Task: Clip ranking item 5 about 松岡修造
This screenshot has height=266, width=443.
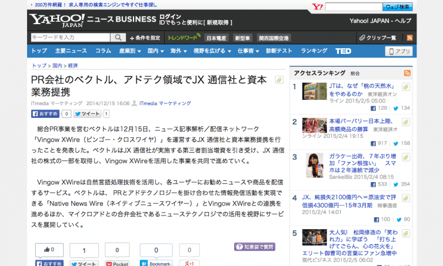Action: 406,233
